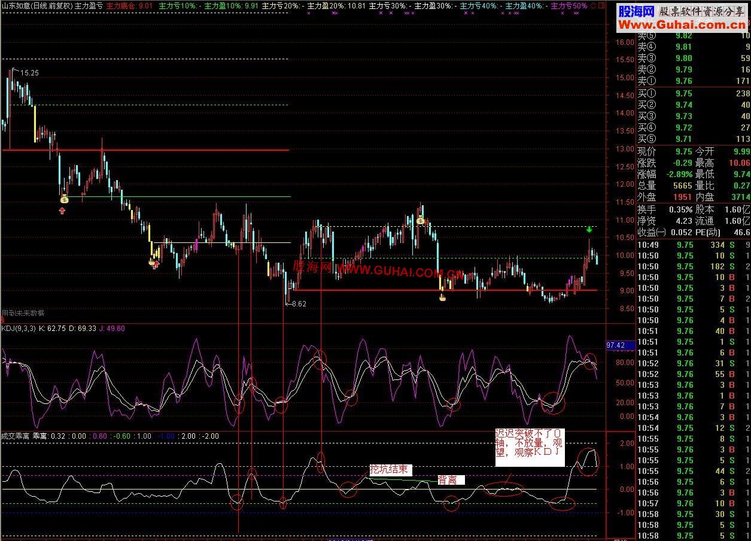The image size is (751, 541).
Task: Click the 10:49 trade tick row
Action: [693, 245]
